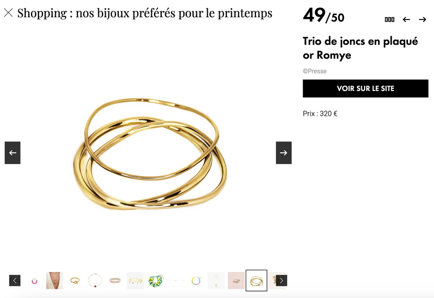Viewport: 434px width, 298px height.
Task: Select the necklace on model thumbnail
Action: (x=55, y=281)
